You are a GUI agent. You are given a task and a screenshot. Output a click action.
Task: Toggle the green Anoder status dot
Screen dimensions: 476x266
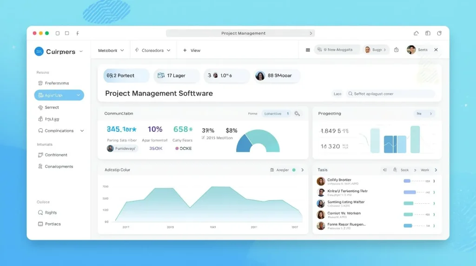click(294, 170)
